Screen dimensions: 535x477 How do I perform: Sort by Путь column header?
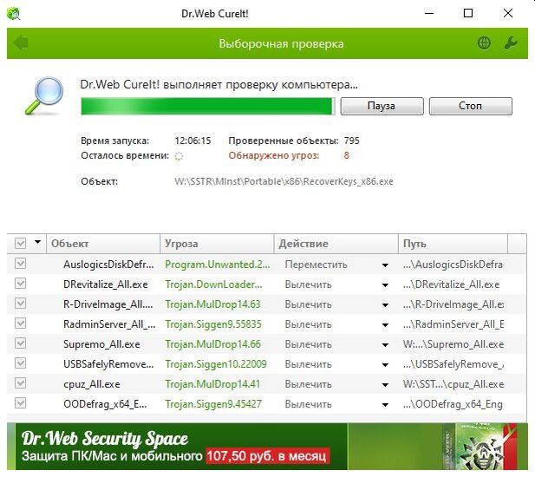(453, 244)
